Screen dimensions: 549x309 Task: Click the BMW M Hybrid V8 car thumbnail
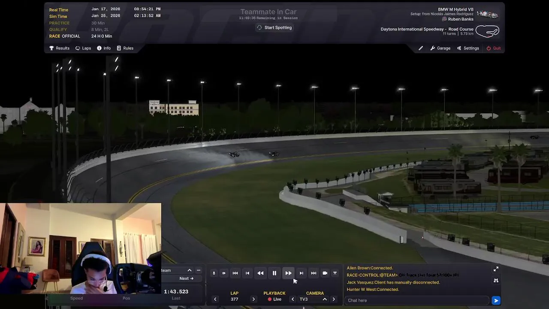tap(488, 14)
